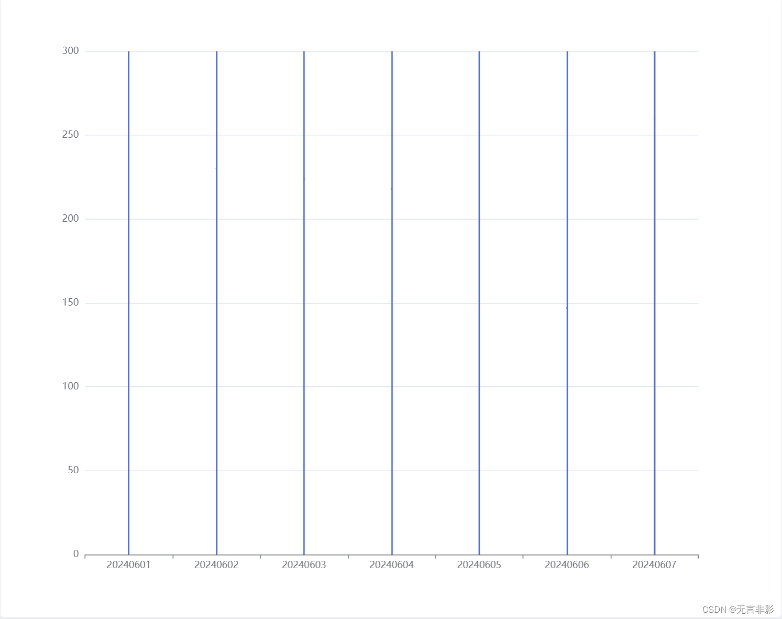This screenshot has width=782, height=619.
Task: Click the 20240602 x-axis label
Action: click(x=216, y=565)
